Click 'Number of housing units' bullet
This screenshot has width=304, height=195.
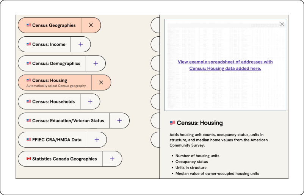(x=197, y=156)
